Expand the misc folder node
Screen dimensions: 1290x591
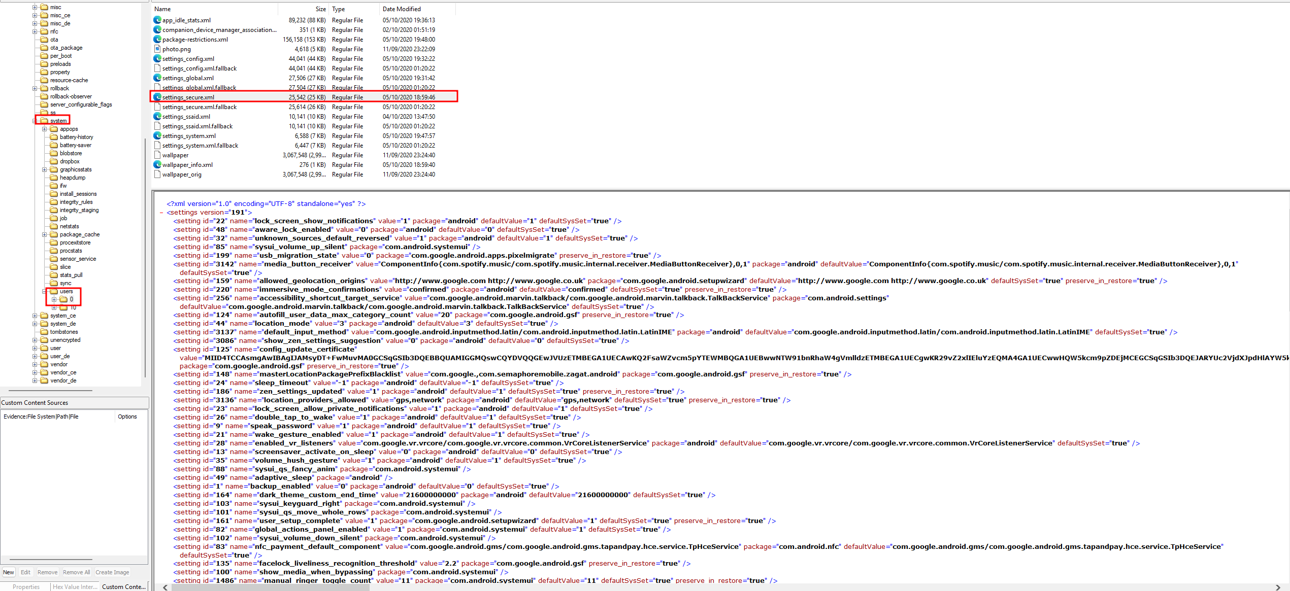[35, 7]
